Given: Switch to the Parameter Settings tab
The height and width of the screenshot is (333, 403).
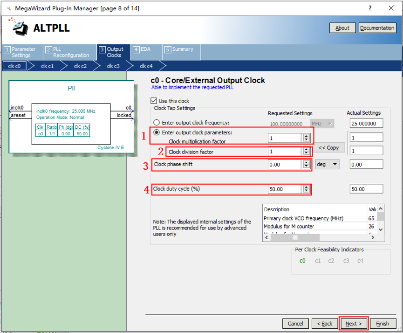Looking at the screenshot, I should (x=21, y=52).
